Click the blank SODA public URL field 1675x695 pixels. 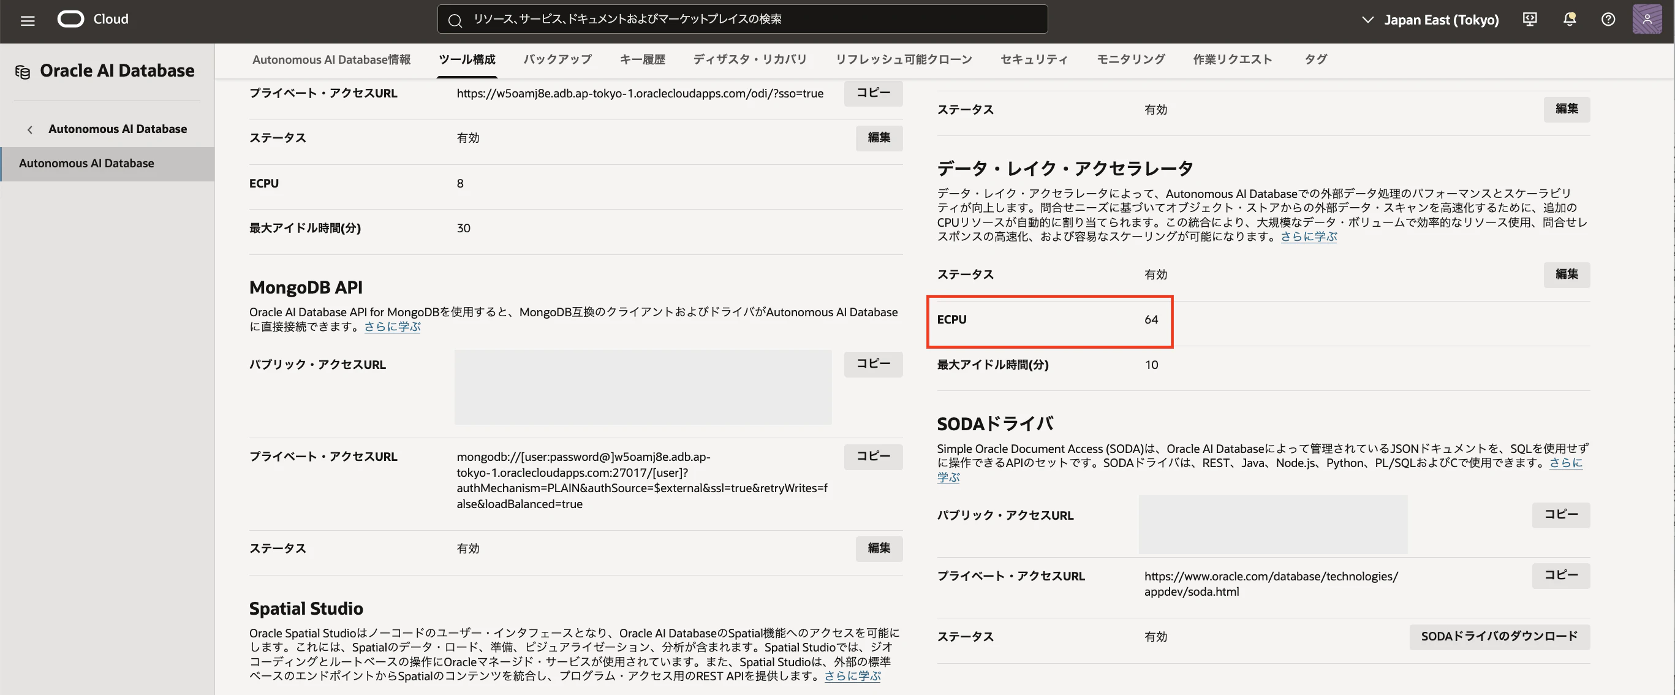1272,525
